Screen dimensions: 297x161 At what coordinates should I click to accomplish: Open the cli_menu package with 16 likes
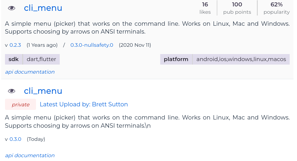pyautogui.click(x=43, y=8)
